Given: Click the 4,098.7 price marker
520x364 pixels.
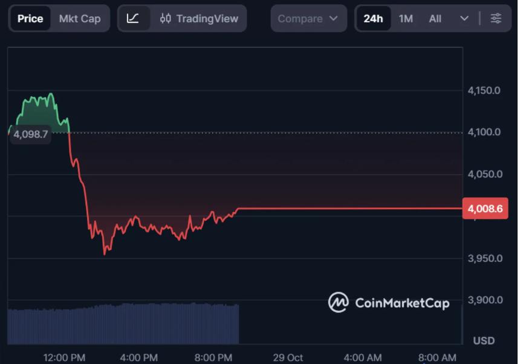Looking at the screenshot, I should [30, 134].
